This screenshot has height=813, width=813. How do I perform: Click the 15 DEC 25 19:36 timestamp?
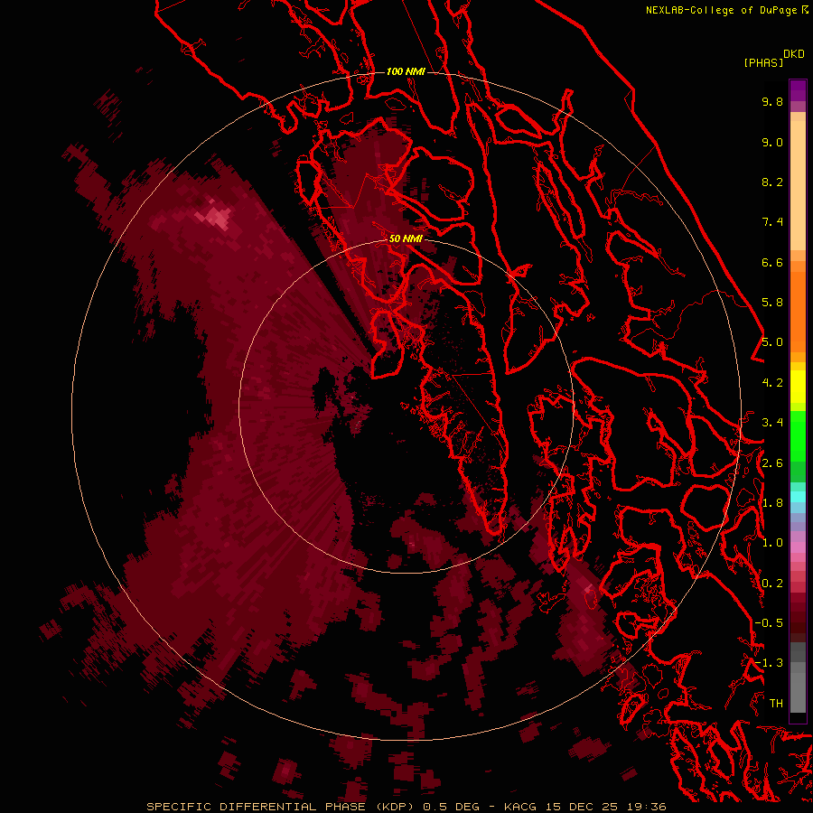pos(605,807)
